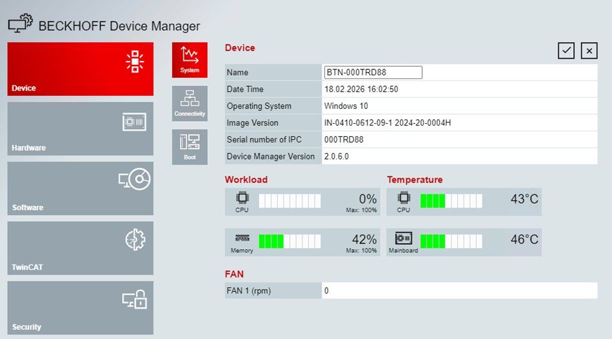
Task: Click the 0% CPU workload reading
Action: (368, 199)
